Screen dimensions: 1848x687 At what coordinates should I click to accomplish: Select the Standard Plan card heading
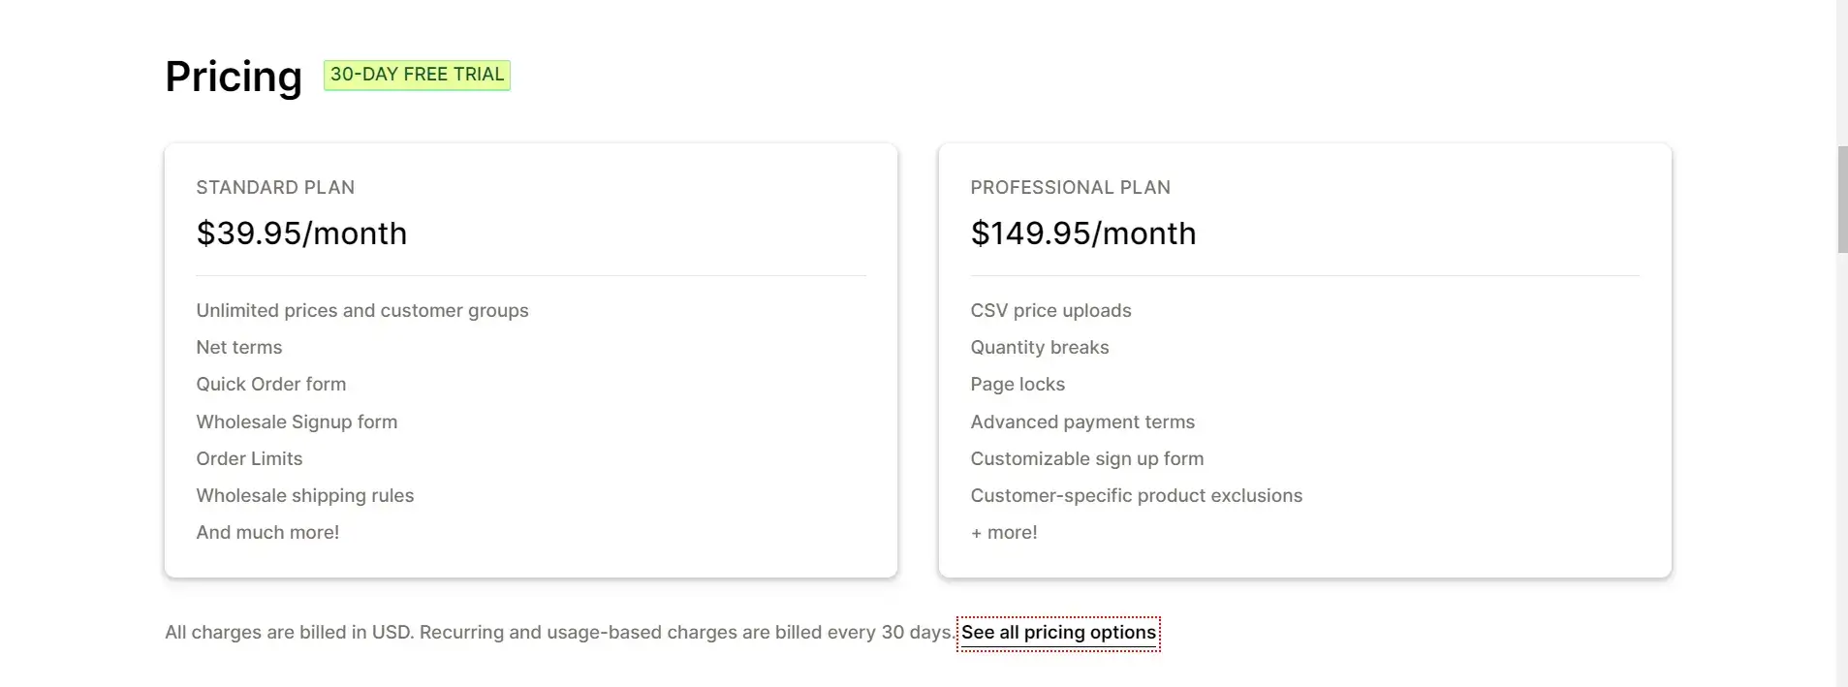click(275, 187)
